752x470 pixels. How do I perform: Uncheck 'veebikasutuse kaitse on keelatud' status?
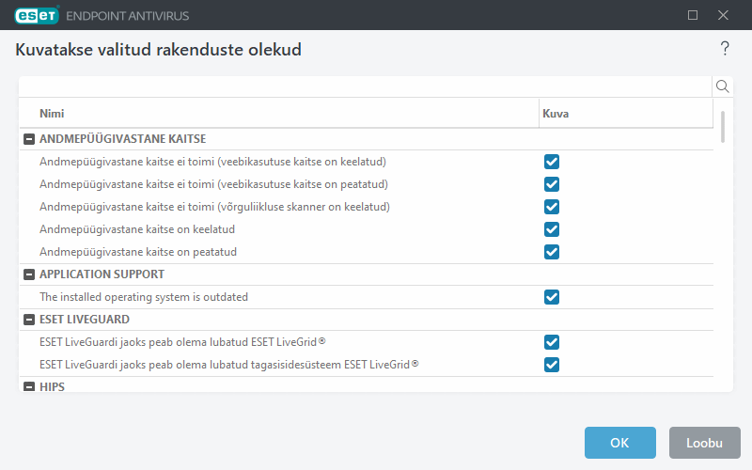[552, 162]
